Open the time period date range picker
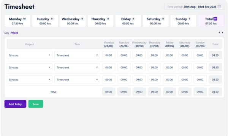This screenshot has height=136, width=228. click(x=194, y=7)
